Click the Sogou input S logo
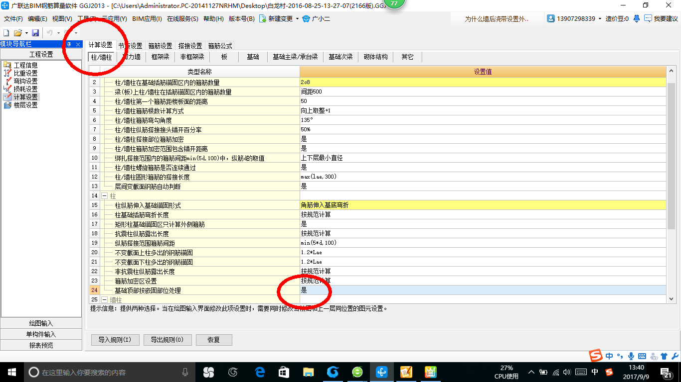This screenshot has height=382, width=681. [596, 356]
